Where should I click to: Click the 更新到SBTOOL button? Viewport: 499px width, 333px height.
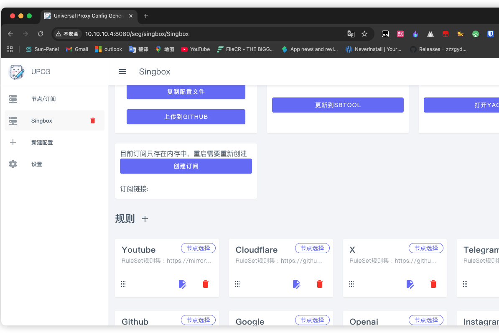pos(338,105)
